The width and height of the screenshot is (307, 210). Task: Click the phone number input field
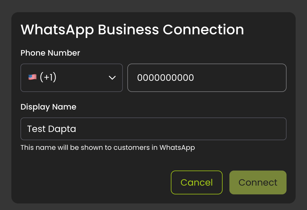click(207, 77)
